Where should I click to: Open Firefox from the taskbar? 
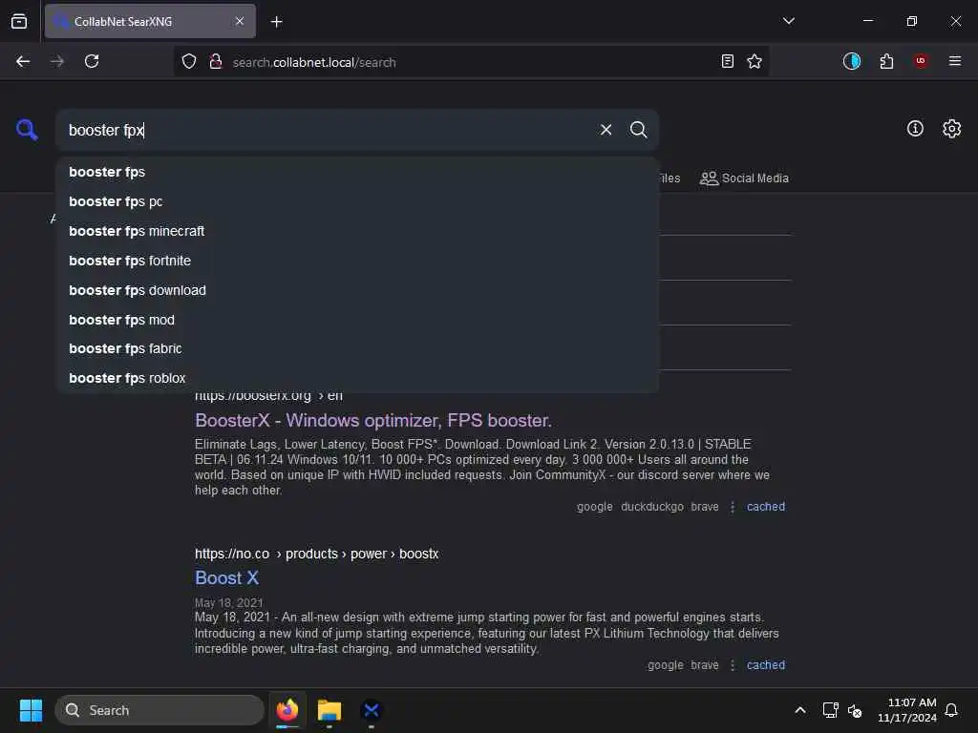pos(287,710)
